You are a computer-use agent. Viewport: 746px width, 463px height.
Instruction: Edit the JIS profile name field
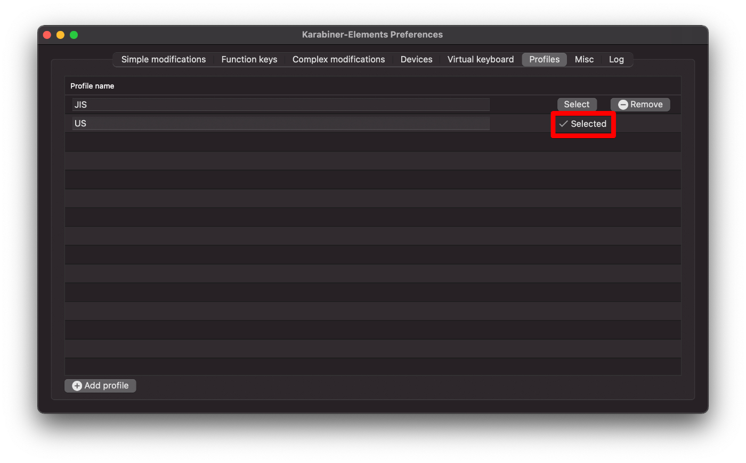point(281,105)
